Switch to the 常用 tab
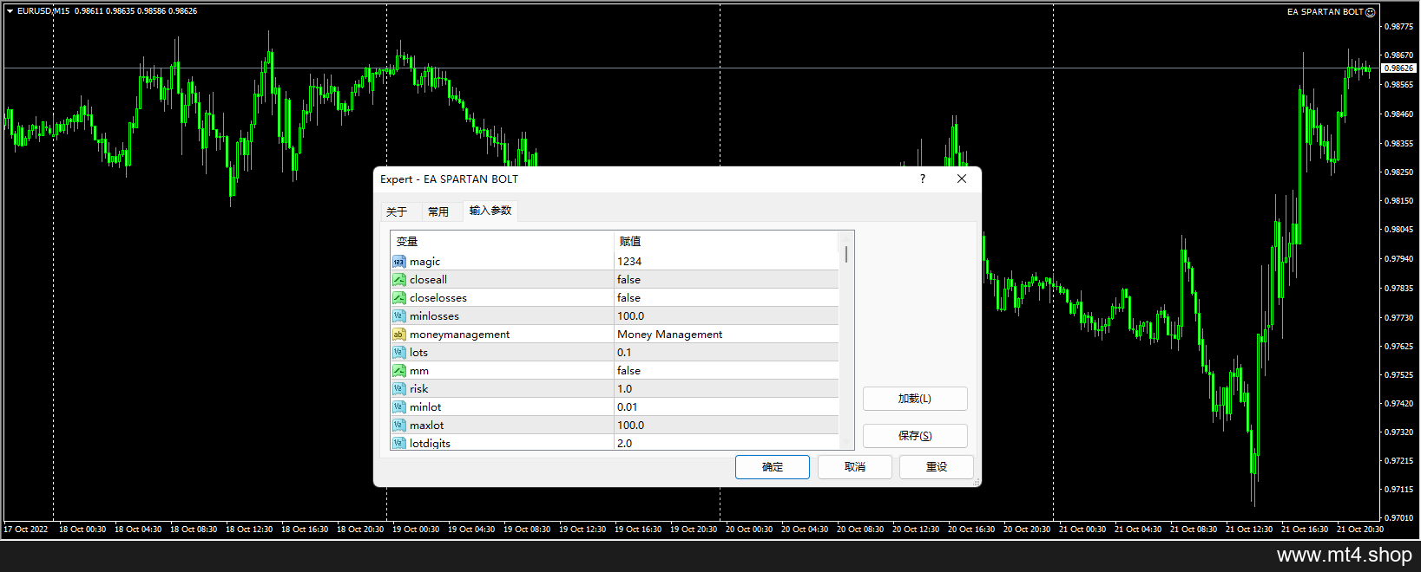This screenshot has height=572, width=1421. 438,211
